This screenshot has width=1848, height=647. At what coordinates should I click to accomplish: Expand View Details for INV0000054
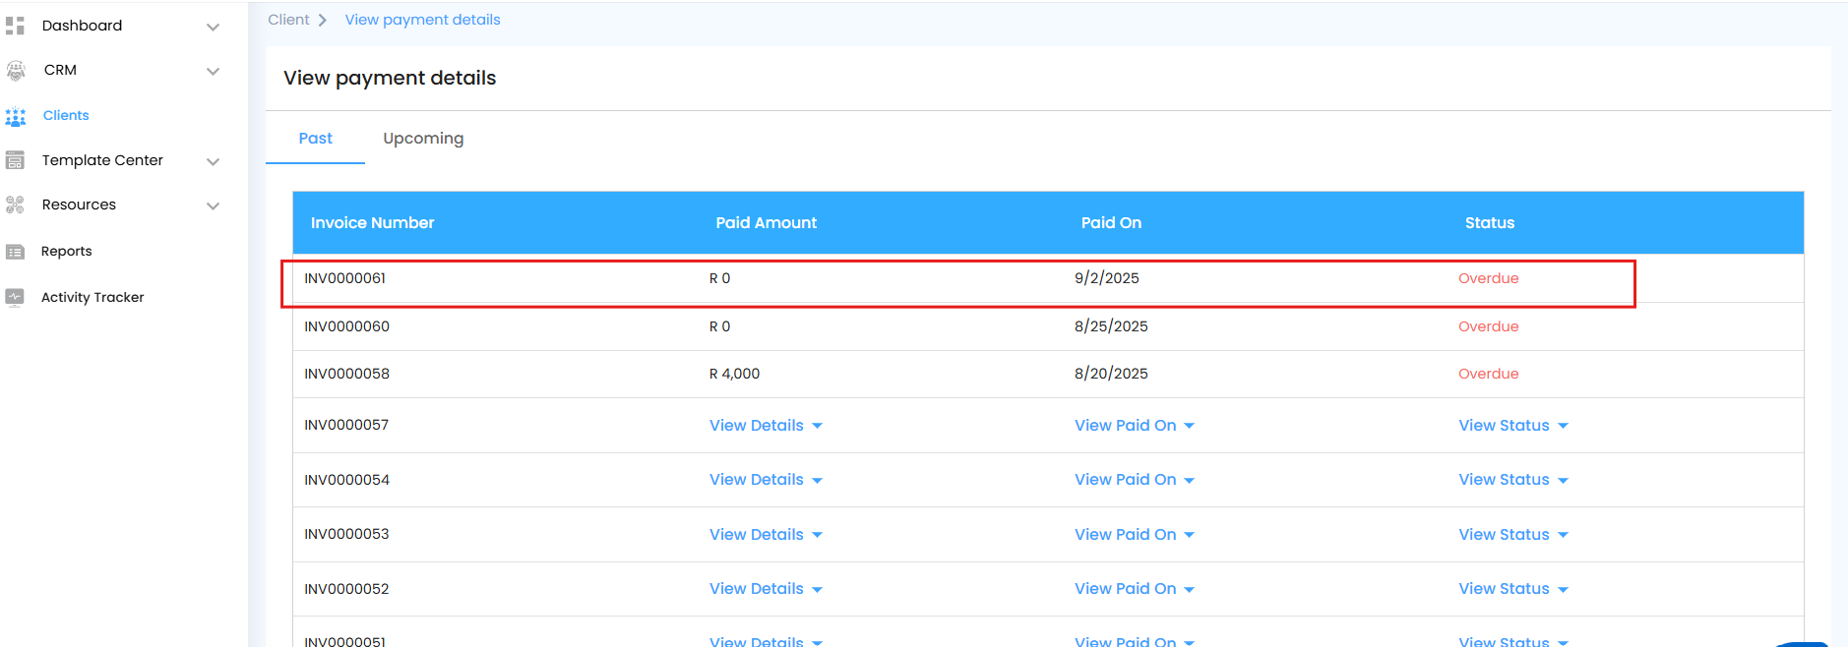pyautogui.click(x=766, y=480)
